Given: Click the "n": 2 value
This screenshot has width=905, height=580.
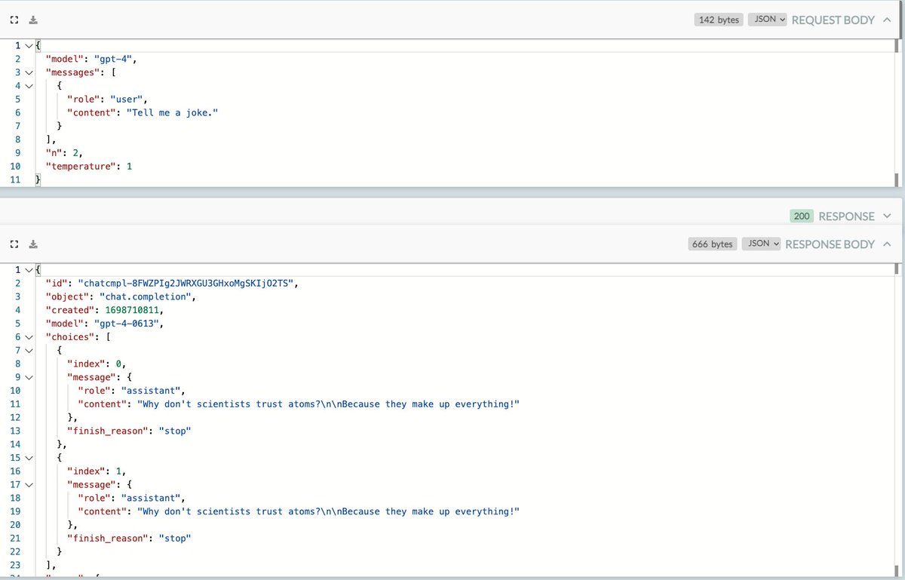Looking at the screenshot, I should [x=63, y=152].
